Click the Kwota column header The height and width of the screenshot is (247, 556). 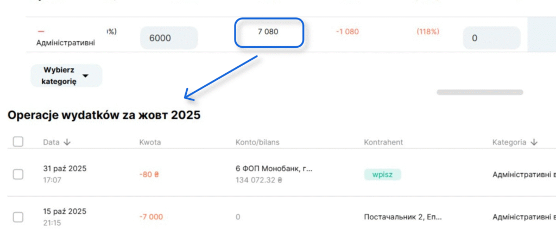(150, 142)
